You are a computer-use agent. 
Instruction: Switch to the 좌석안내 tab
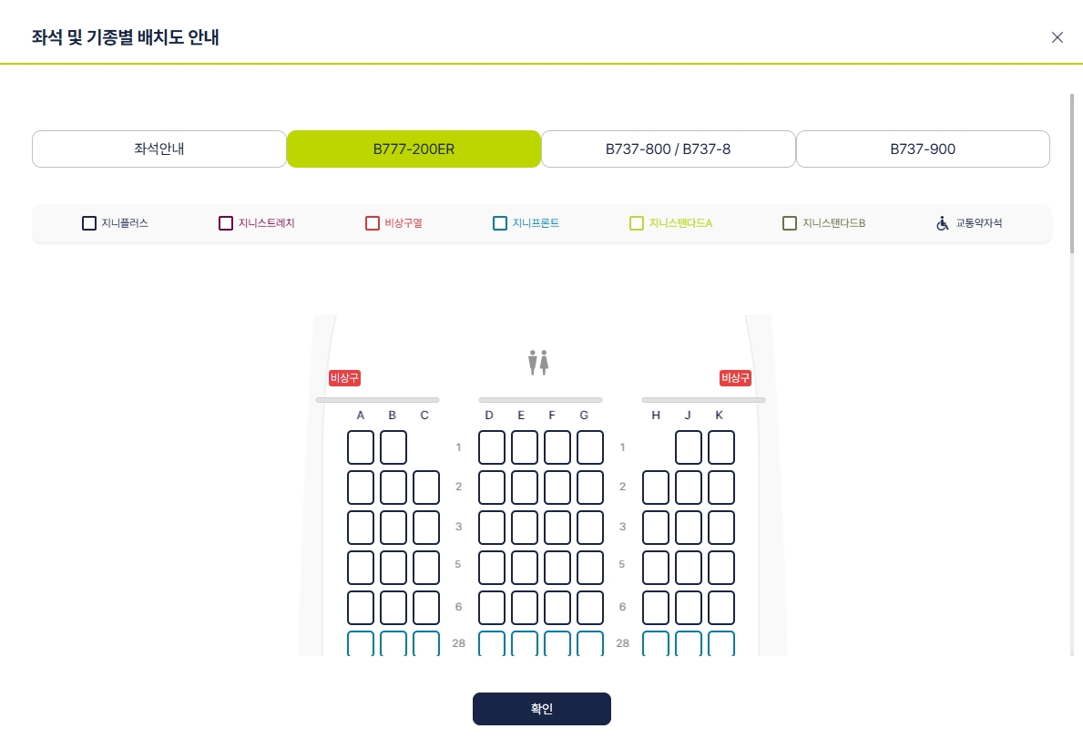[x=158, y=149]
